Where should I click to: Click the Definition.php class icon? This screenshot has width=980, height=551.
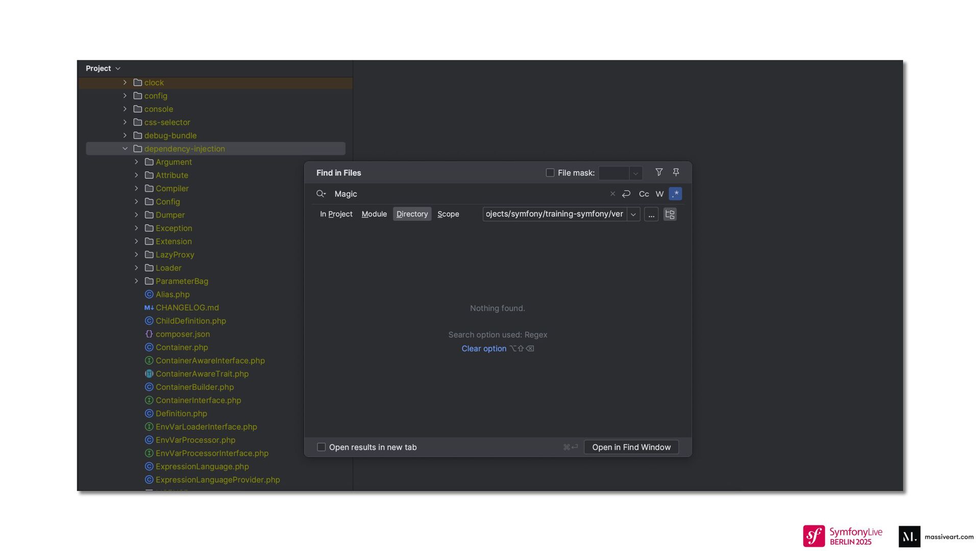pos(149,414)
